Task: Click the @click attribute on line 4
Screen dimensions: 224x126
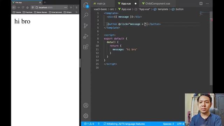Action: pyautogui.click(x=123, y=24)
